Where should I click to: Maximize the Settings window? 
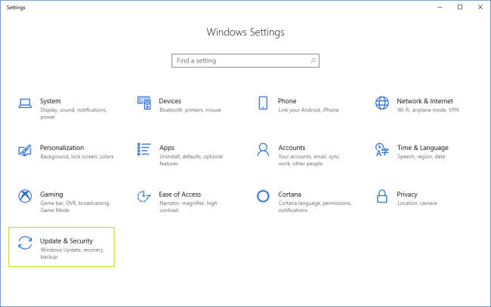pyautogui.click(x=460, y=7)
